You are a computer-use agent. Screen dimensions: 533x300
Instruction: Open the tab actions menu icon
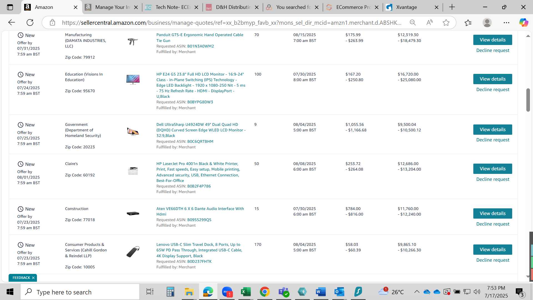pyautogui.click(x=10, y=7)
